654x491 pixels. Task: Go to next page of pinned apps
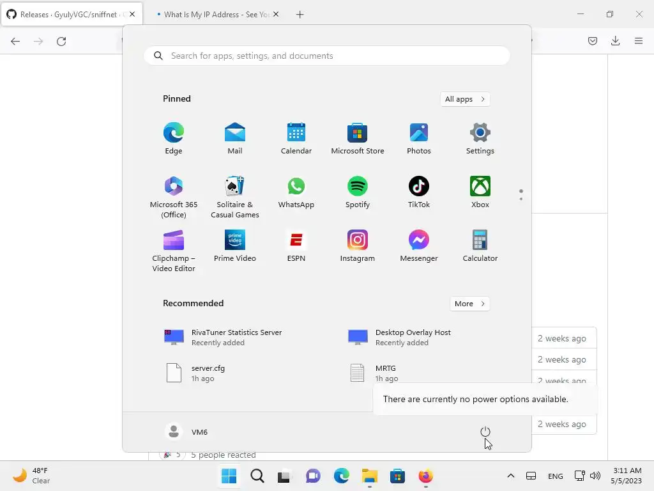point(521,198)
